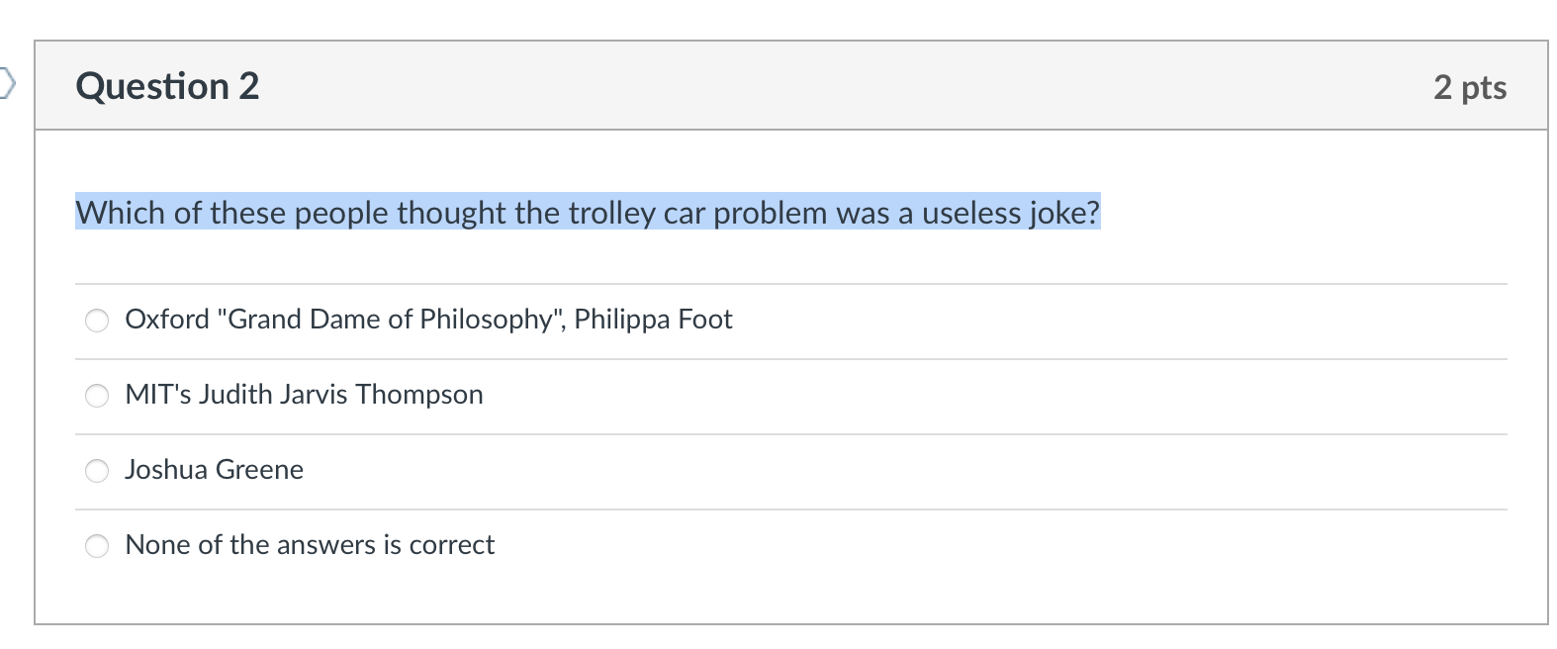Choose the Judith Jarvis Thompson radio button
This screenshot has width=1557, height=649.
[97, 396]
